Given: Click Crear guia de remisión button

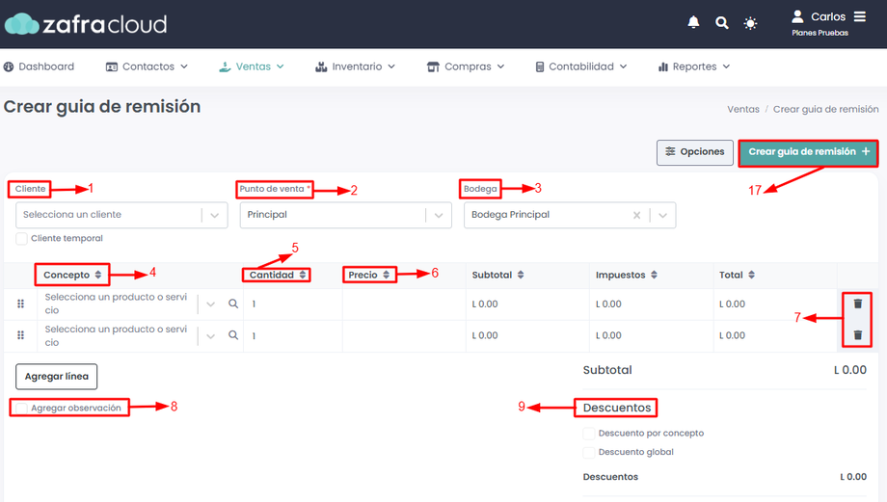Looking at the screenshot, I should tap(808, 152).
